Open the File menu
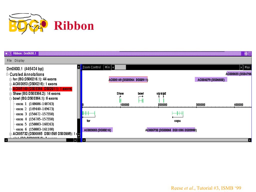The width and height of the screenshot is (256, 192). pos(9,60)
